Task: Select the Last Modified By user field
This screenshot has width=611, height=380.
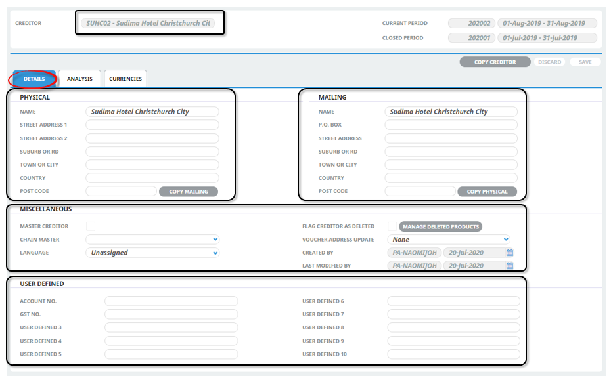Action: 415,266
